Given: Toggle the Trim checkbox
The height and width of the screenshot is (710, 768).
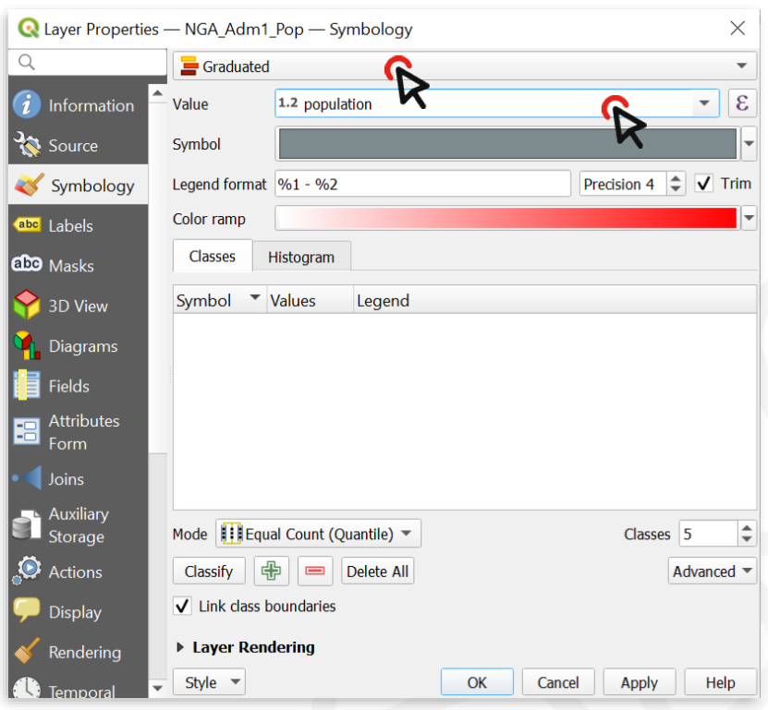Looking at the screenshot, I should pyautogui.click(x=704, y=184).
